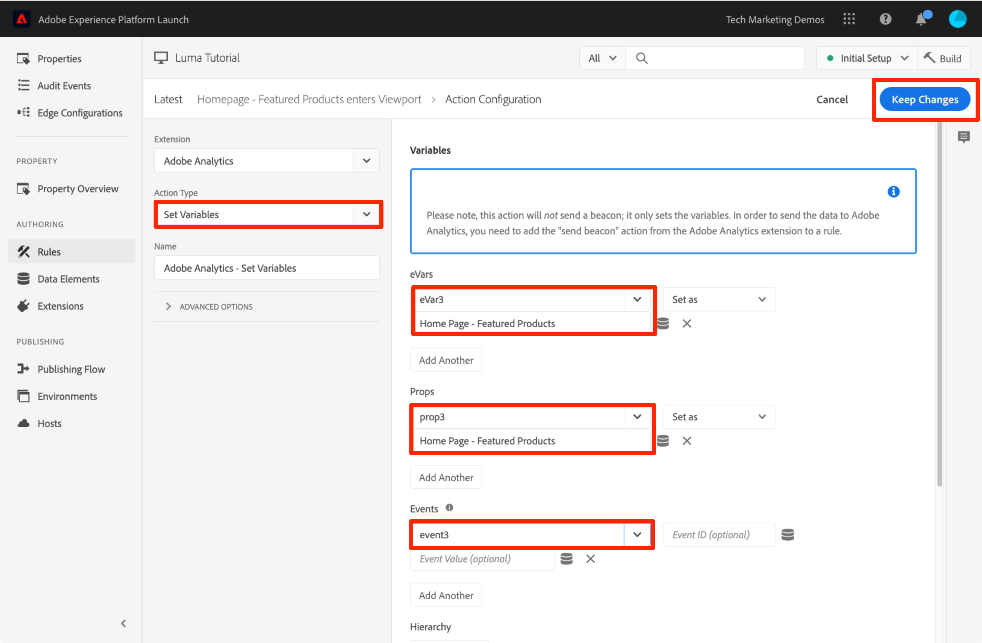
Task: Open the app switcher grid icon
Action: tap(849, 19)
